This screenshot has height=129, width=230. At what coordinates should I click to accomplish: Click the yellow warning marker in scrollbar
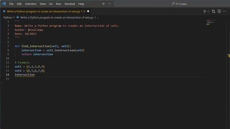coord(229,56)
